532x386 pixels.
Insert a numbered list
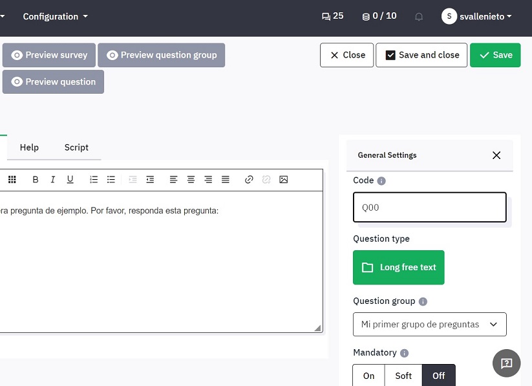coord(94,180)
